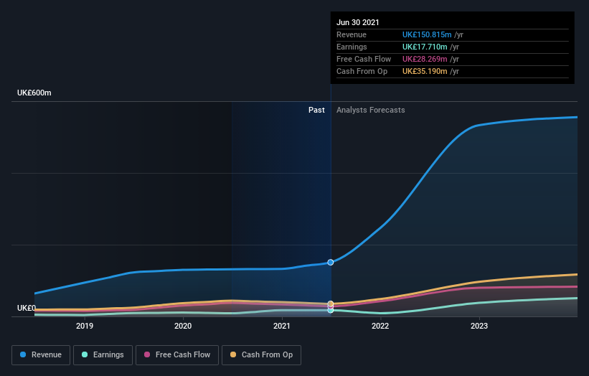Toggle the Free Cash Flow legend button
The height and width of the screenshot is (376, 589).
(x=177, y=355)
